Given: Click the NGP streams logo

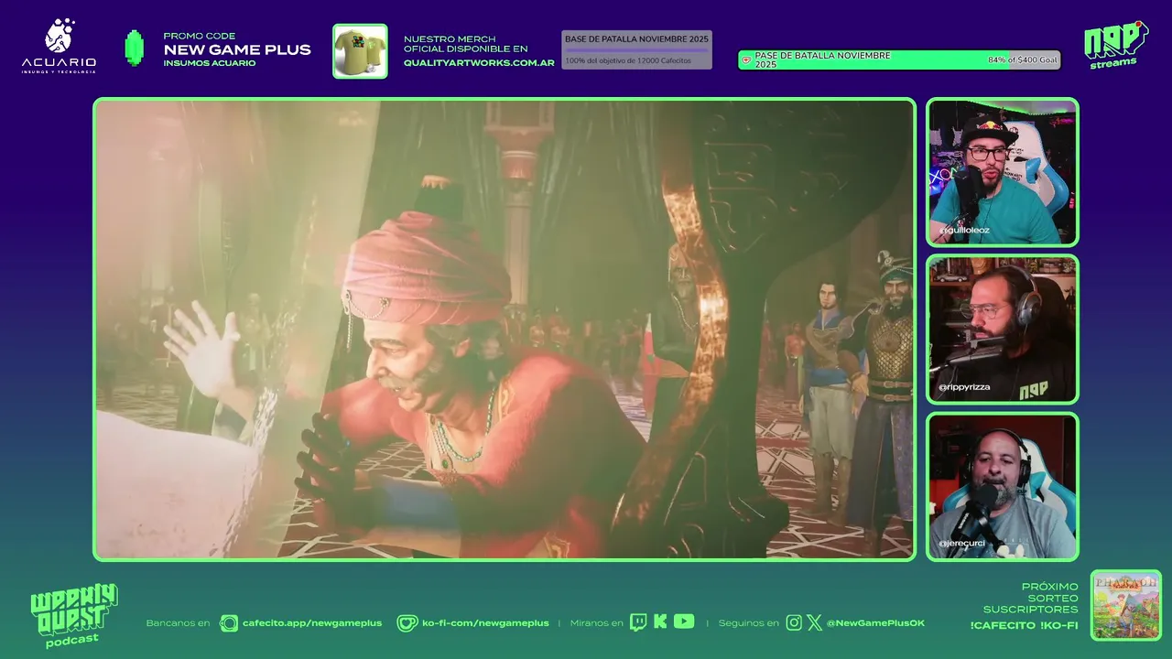Looking at the screenshot, I should (x=1115, y=45).
